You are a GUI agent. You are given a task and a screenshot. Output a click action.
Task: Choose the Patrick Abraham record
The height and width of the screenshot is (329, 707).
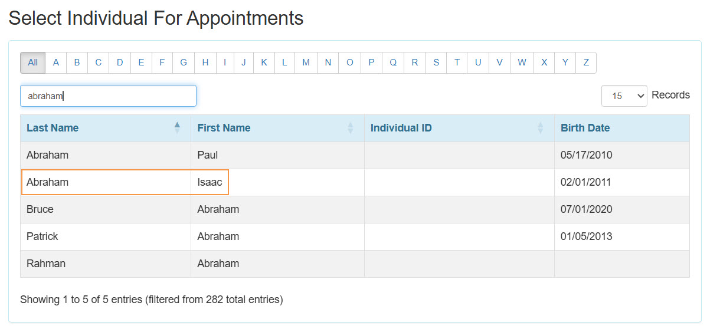pos(42,236)
